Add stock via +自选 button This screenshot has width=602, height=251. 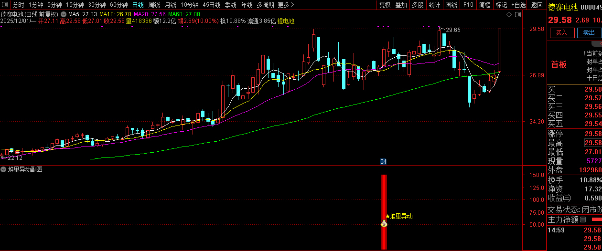pyautogui.click(x=519, y=5)
